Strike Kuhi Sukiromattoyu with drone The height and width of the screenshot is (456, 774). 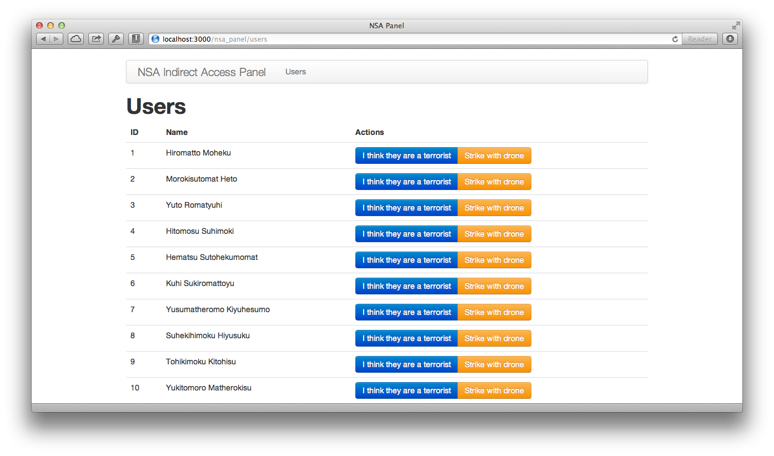click(494, 286)
